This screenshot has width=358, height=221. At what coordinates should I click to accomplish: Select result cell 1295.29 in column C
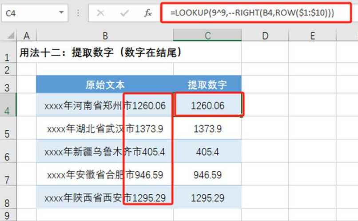click(x=207, y=197)
